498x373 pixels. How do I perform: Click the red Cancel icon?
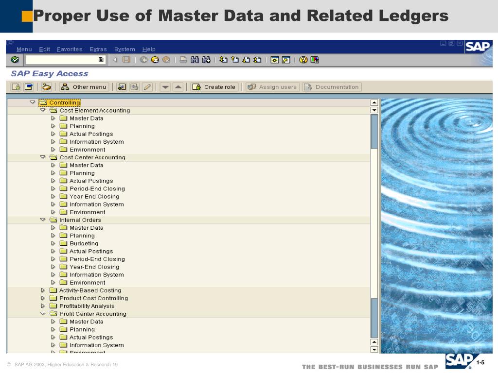166,60
